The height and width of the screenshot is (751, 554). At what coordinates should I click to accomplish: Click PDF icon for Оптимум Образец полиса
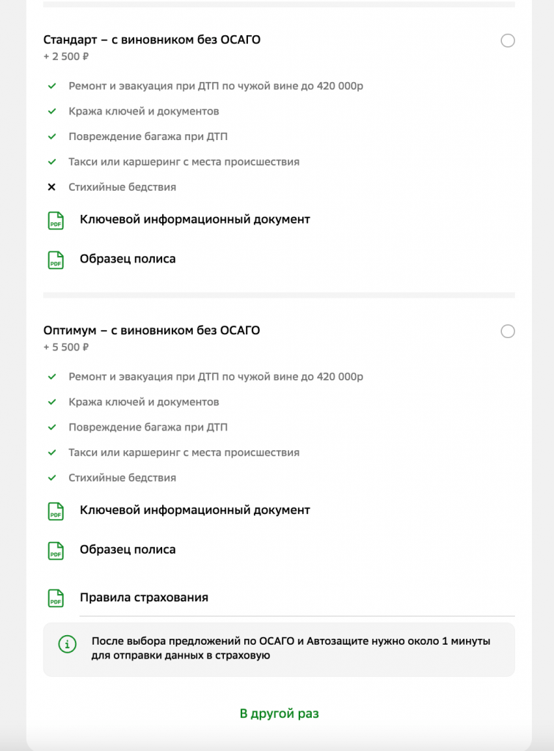click(x=56, y=550)
